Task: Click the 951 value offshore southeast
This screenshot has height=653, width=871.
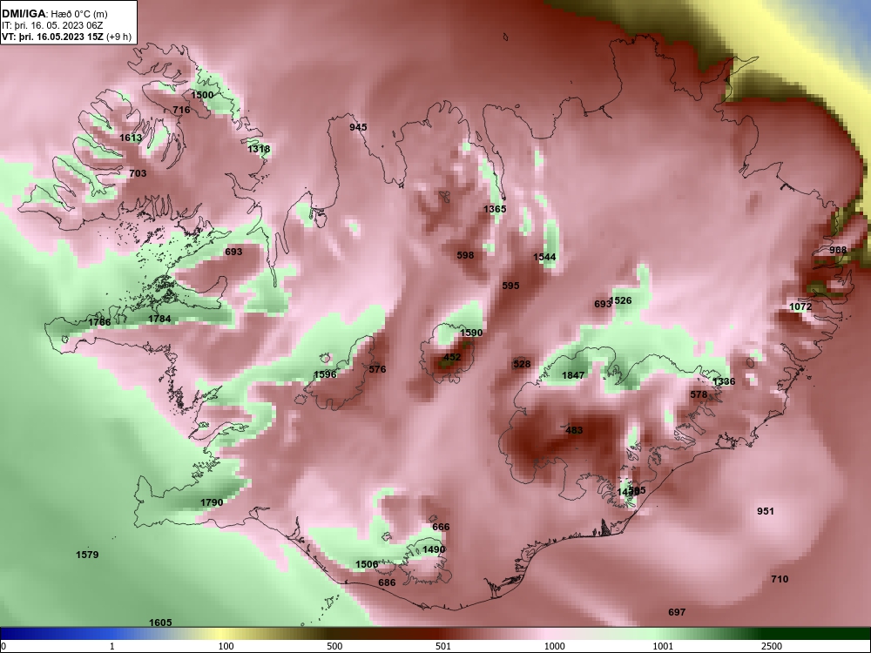Action: [766, 511]
